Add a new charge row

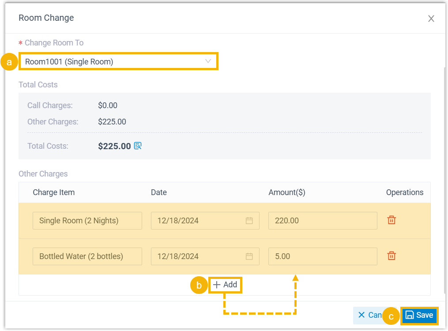coord(225,285)
